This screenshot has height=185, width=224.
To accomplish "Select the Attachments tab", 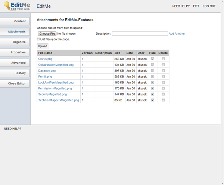I will 15,32.
